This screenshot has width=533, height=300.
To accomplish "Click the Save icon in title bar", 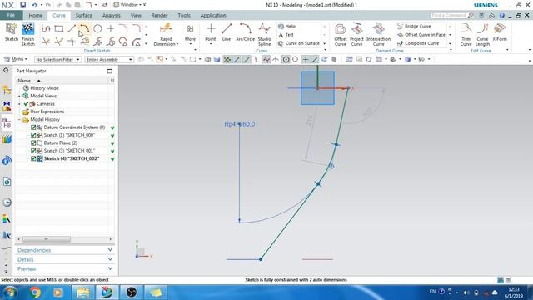I will (x=22, y=5).
